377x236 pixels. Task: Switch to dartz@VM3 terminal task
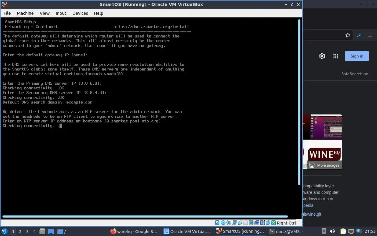tap(287, 231)
